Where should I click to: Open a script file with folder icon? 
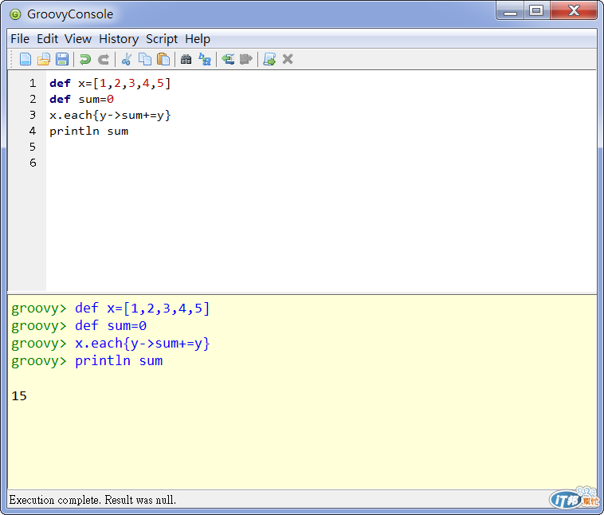44,59
